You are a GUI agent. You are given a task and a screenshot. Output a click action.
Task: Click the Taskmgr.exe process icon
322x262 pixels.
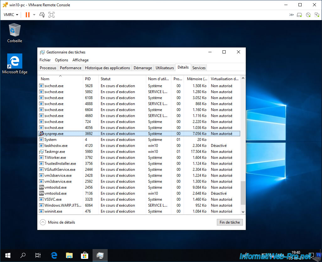click(x=41, y=152)
